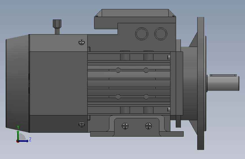Pick the upper screw on the fan cover
Viewport: 245px width, 159px height.
82,42
